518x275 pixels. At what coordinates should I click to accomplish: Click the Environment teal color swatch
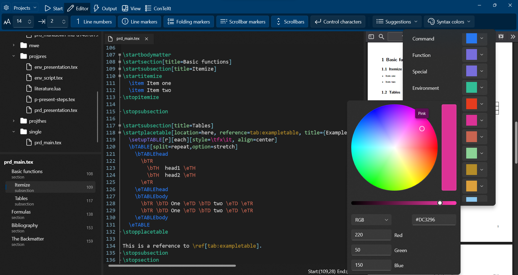pyautogui.click(x=471, y=88)
